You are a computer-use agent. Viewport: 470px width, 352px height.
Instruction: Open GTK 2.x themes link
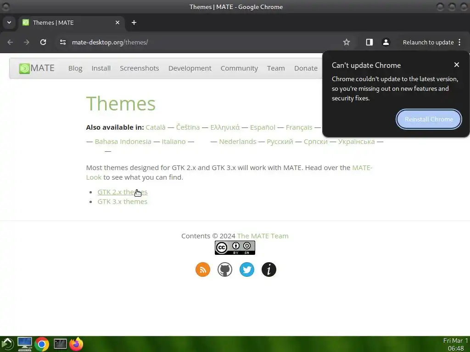point(122,192)
